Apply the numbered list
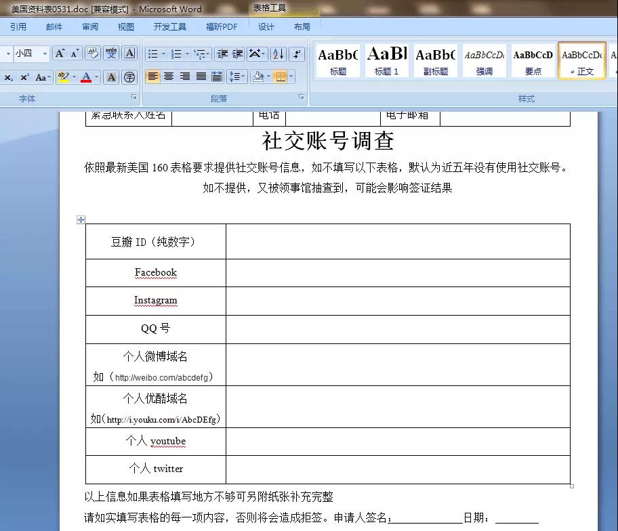 (176, 54)
